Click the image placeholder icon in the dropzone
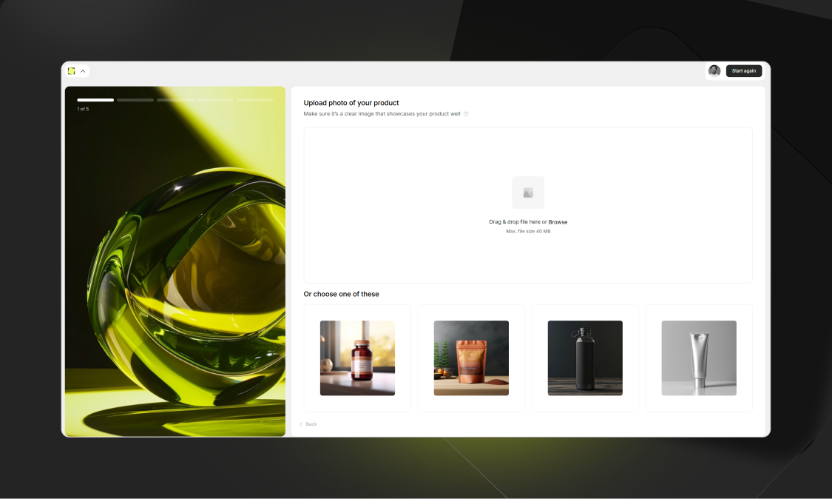The height and width of the screenshot is (499, 832). pos(528,192)
